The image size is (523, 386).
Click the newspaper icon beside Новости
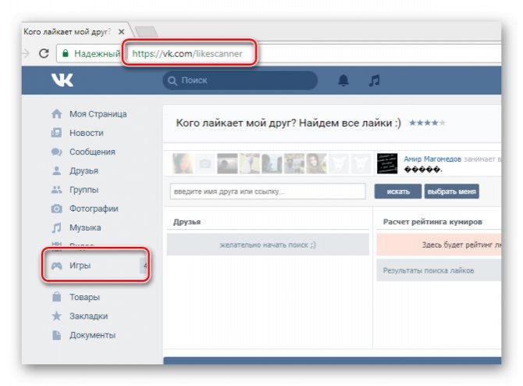[57, 133]
